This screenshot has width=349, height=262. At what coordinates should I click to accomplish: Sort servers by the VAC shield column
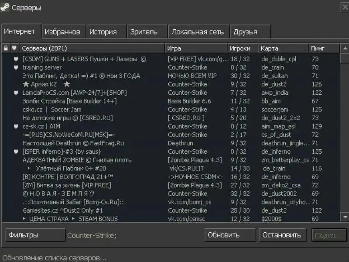pos(14,48)
